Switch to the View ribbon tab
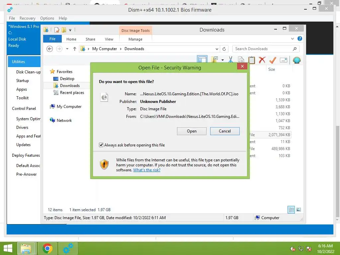Image resolution: width=340 pixels, height=255 pixels. click(x=109, y=39)
